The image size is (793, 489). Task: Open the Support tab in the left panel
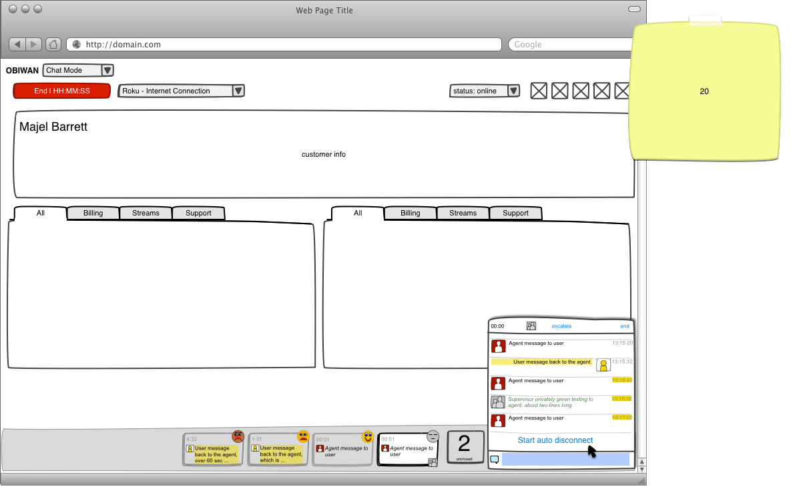pyautogui.click(x=198, y=213)
